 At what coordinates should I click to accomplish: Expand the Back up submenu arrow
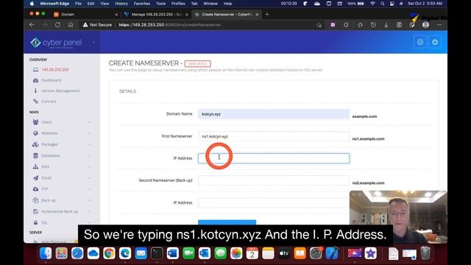pos(90,200)
